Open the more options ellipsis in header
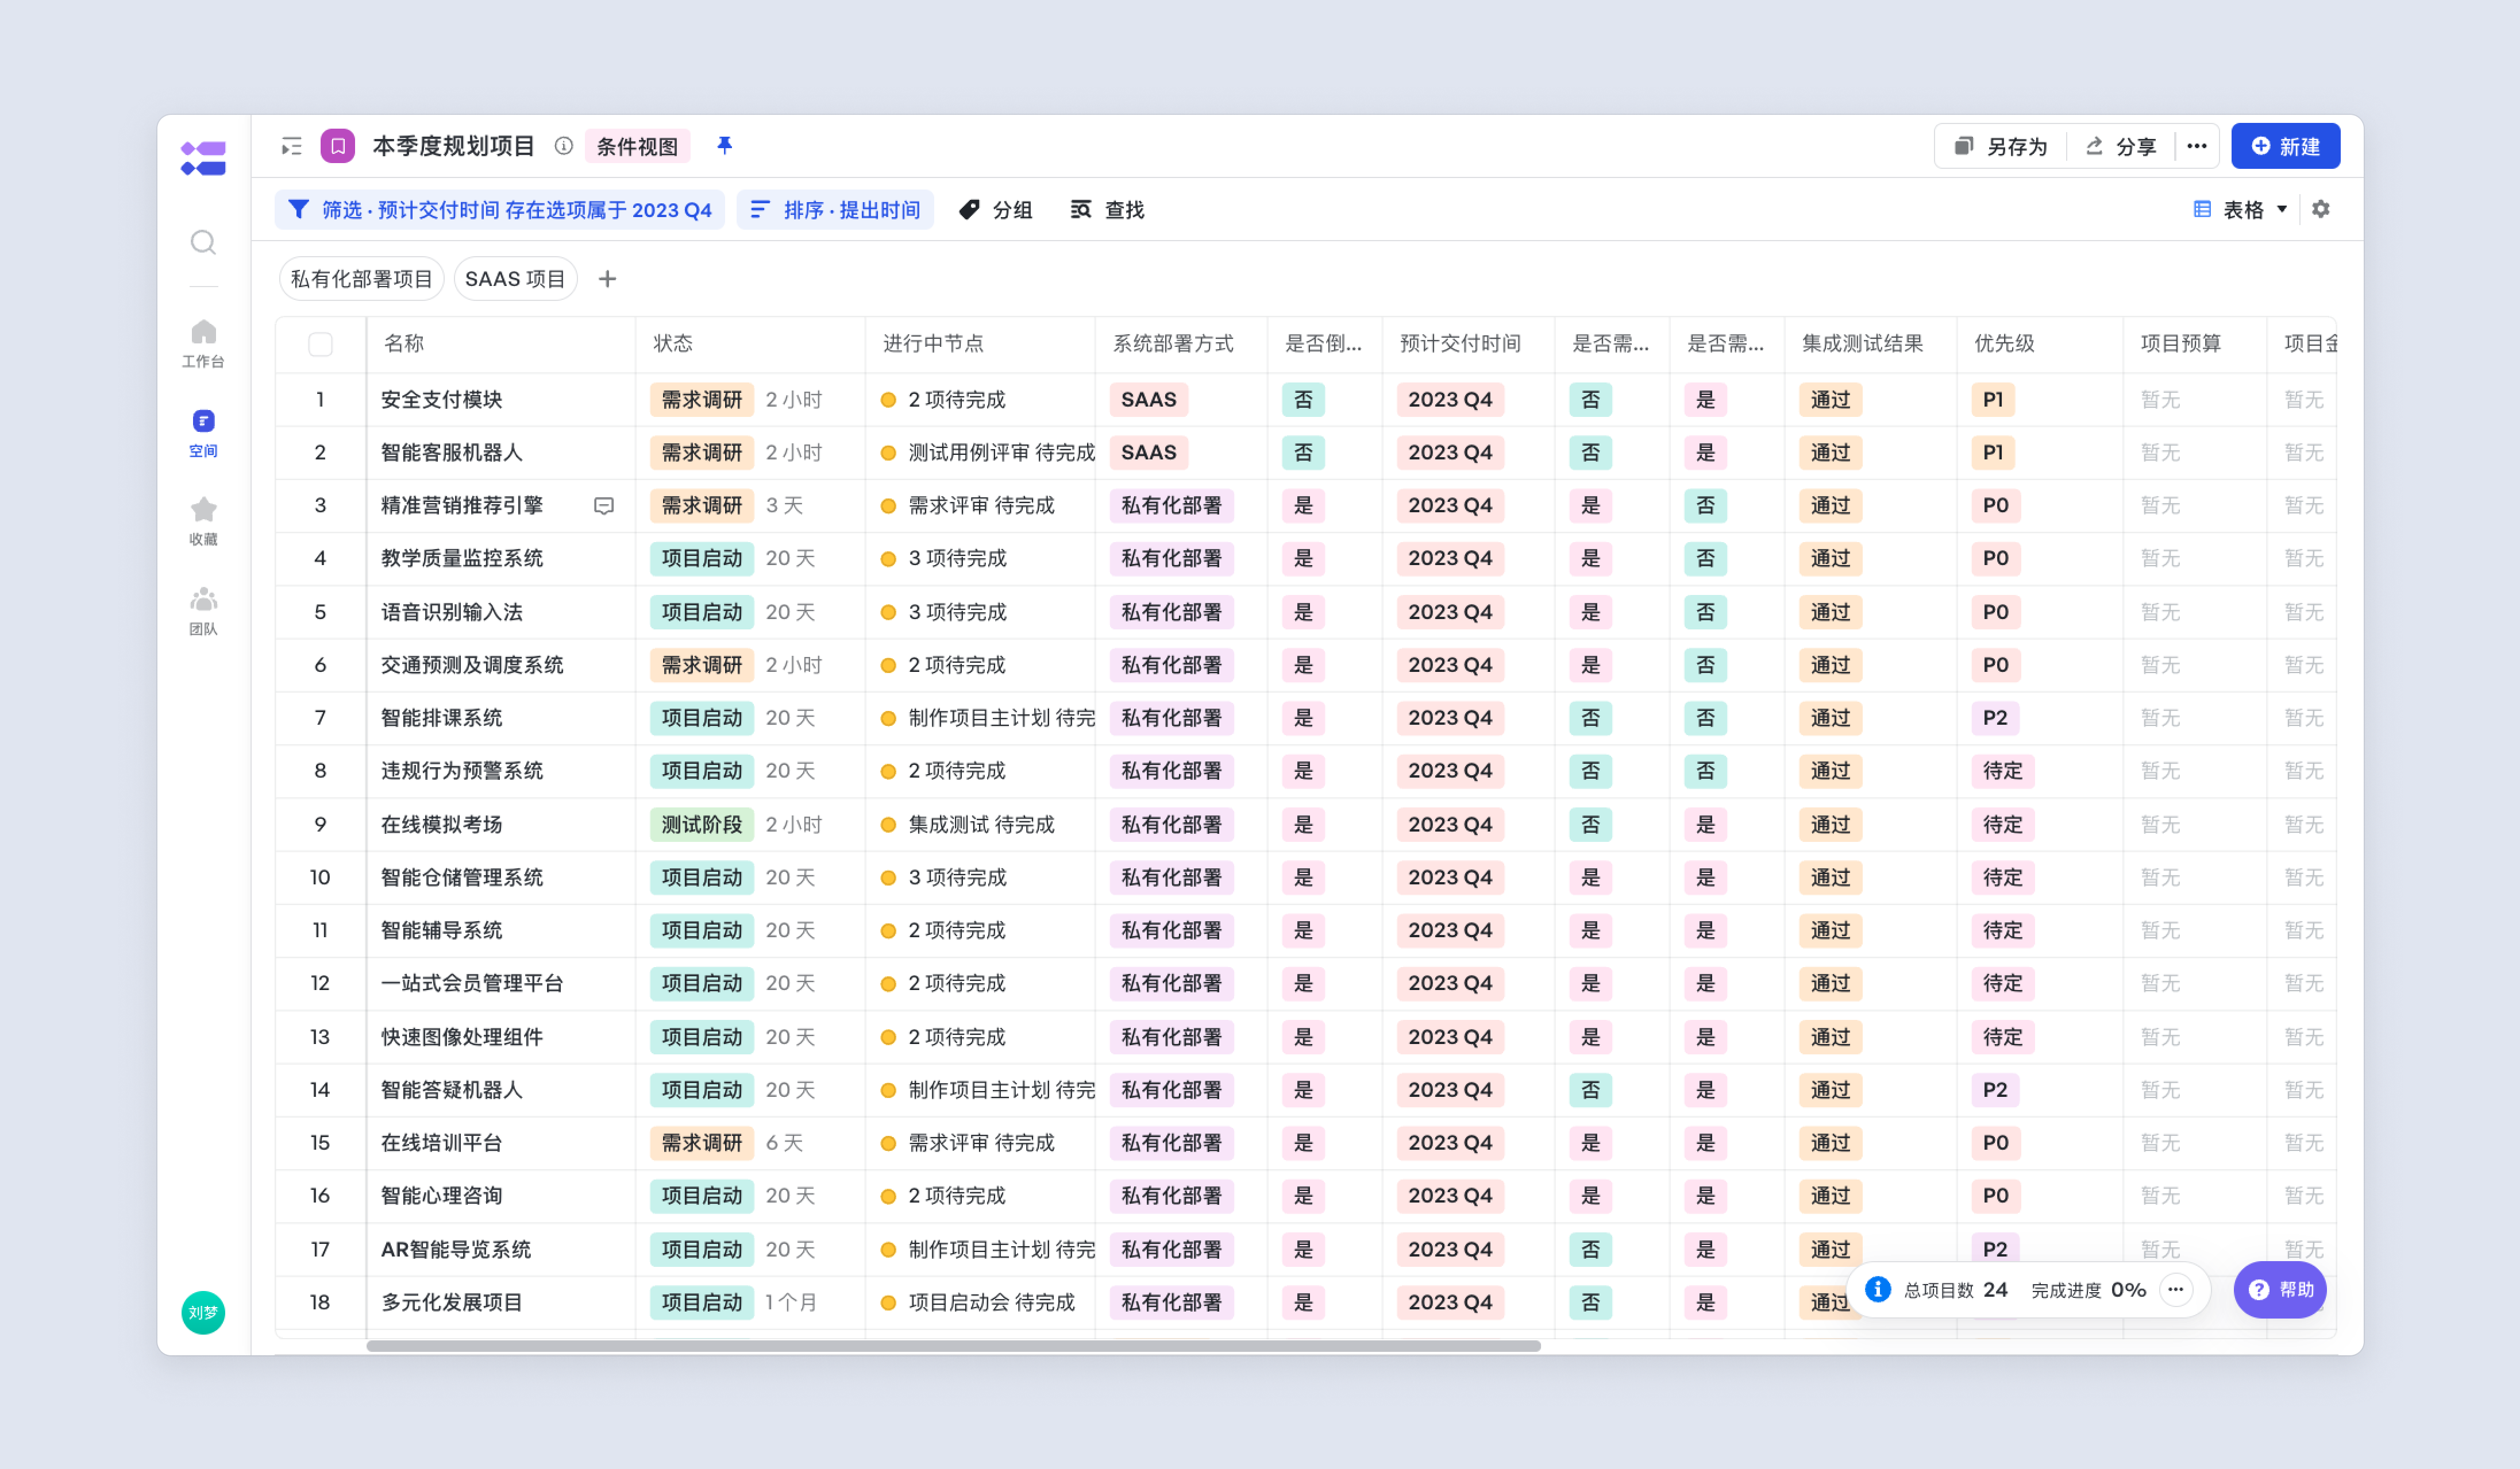The height and width of the screenshot is (1469, 2520). [x=2197, y=146]
